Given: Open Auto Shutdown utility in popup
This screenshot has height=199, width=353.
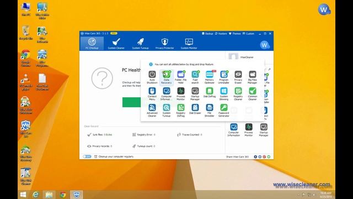Looking at the screenshot, I should click(x=152, y=77).
